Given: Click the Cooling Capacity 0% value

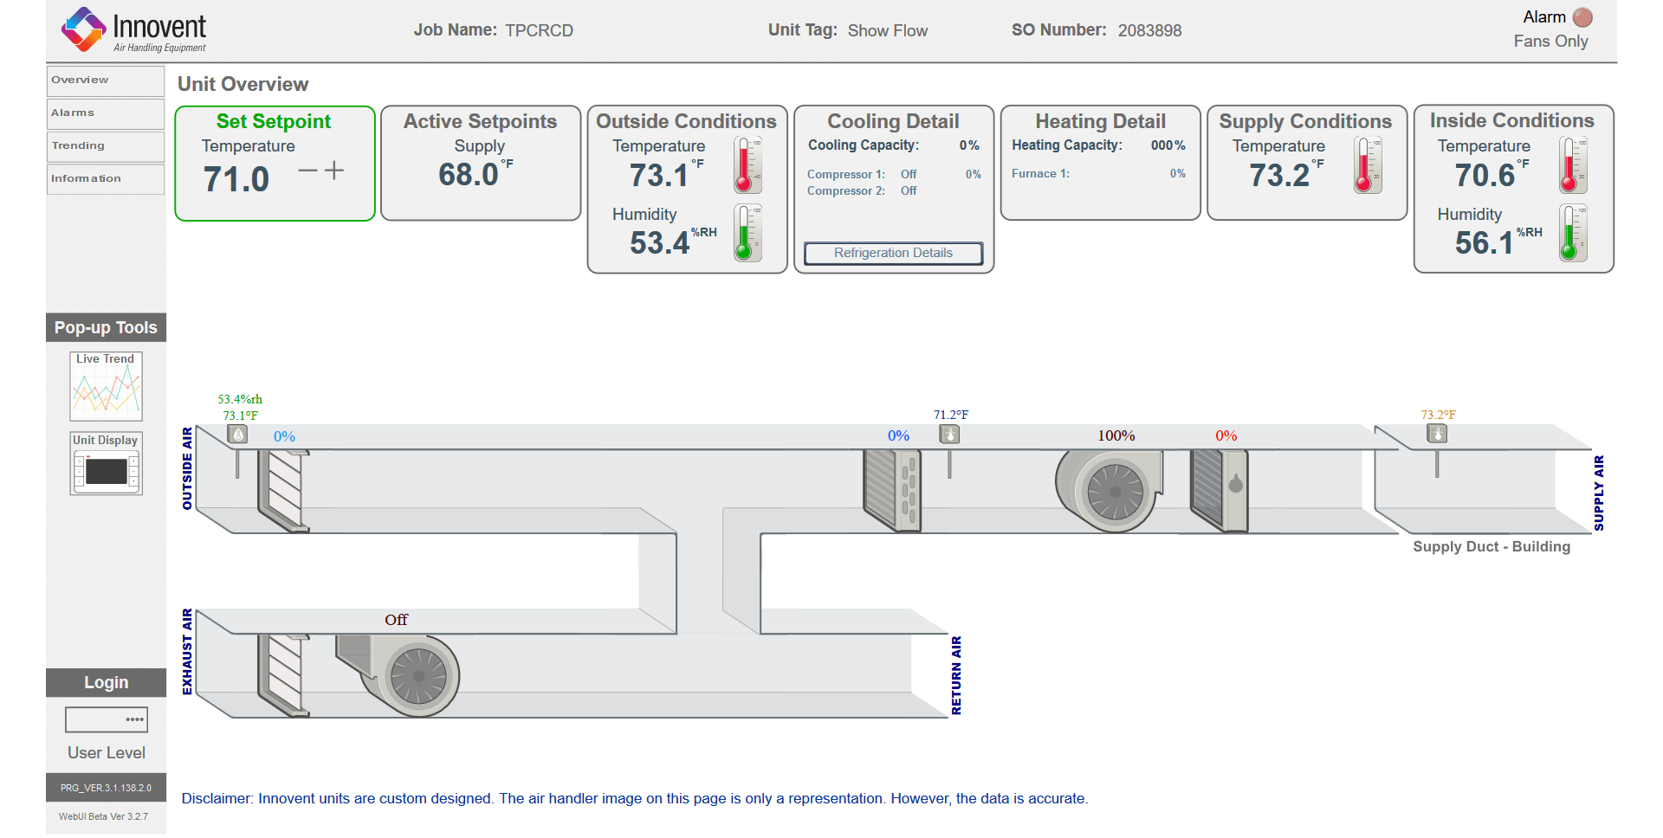Looking at the screenshot, I should point(969,145).
